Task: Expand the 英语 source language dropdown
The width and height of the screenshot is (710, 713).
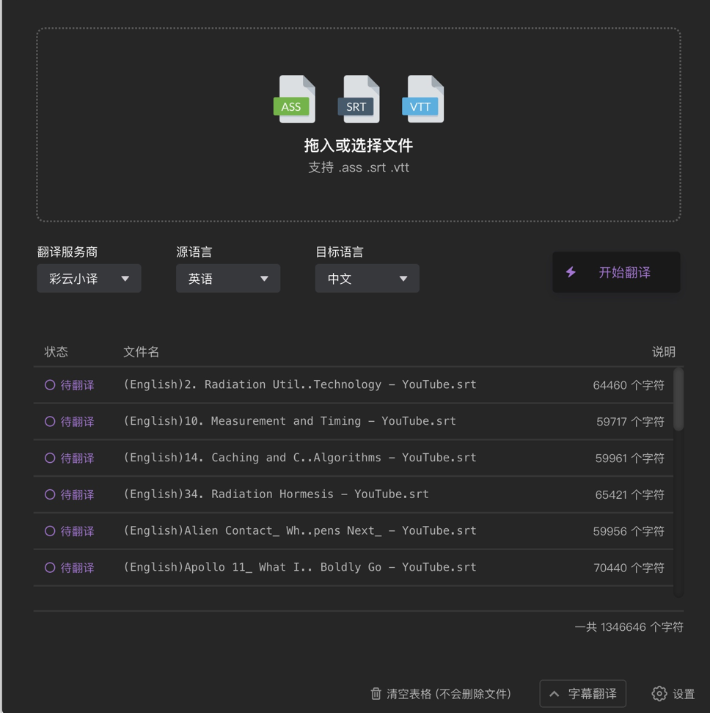Action: [x=228, y=279]
